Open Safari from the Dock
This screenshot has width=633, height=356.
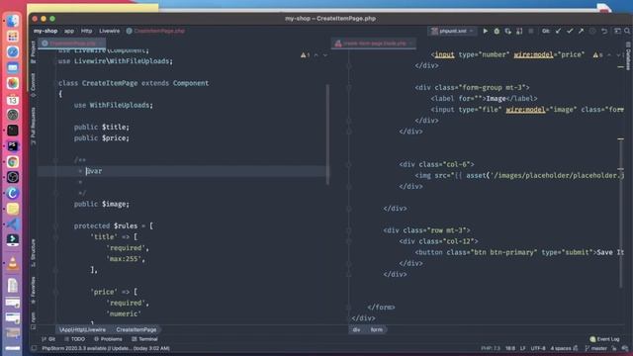click(13, 52)
